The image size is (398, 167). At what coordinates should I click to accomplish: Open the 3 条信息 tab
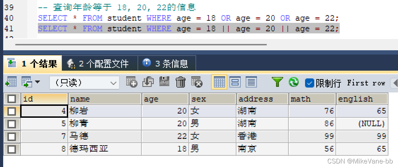(166, 63)
